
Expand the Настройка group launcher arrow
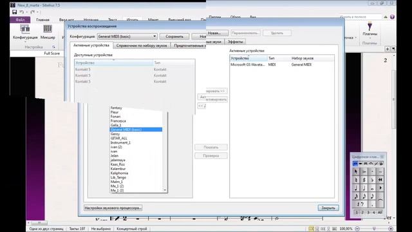[x=53, y=47]
